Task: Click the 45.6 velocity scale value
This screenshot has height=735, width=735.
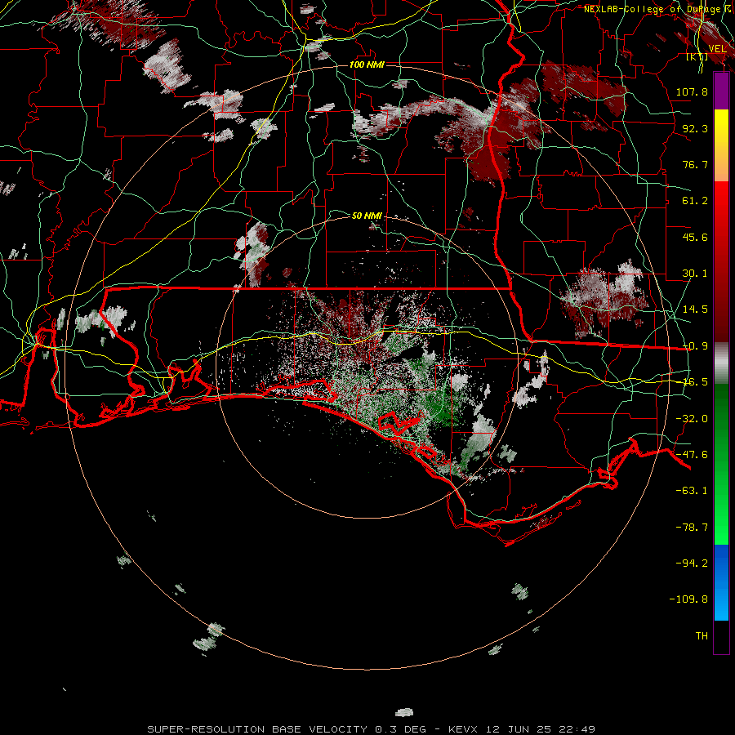Action: [695, 237]
